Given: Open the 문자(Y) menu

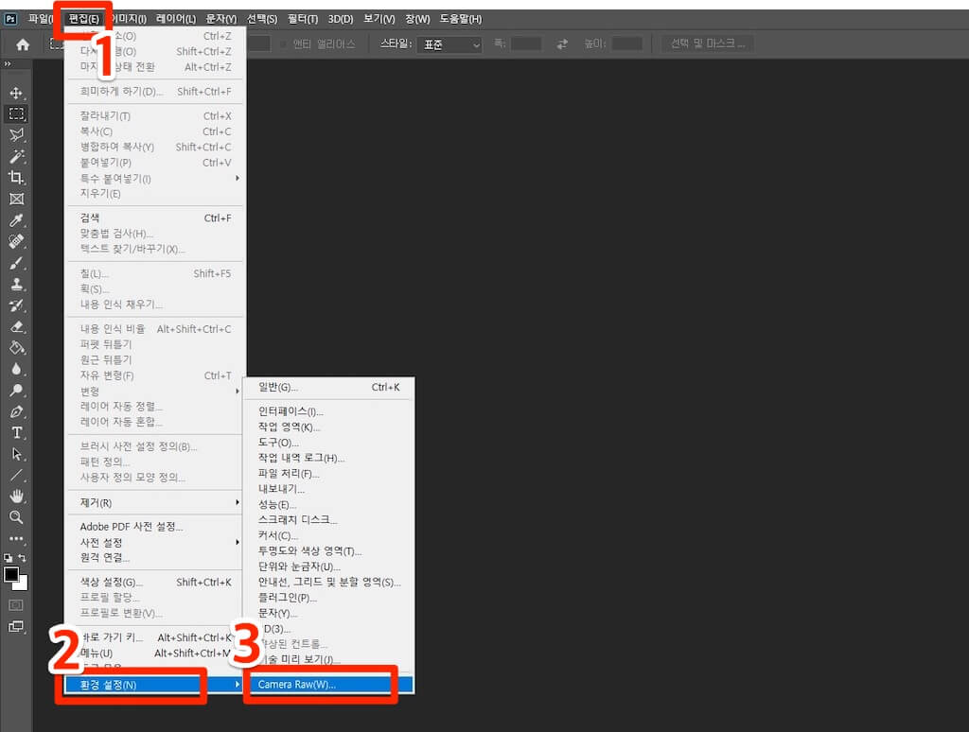Looking at the screenshot, I should pyautogui.click(x=221, y=19).
